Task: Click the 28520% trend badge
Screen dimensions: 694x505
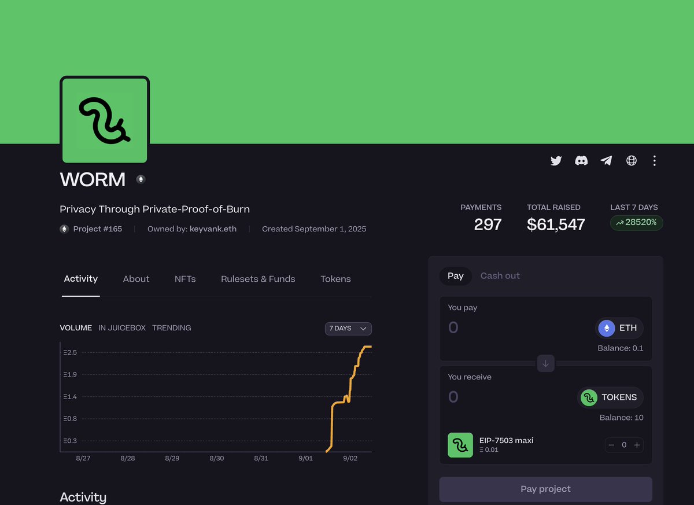Action: (x=636, y=223)
